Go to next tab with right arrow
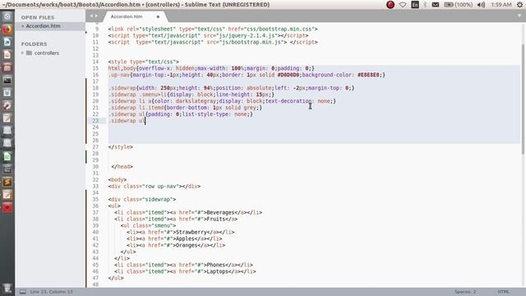526x296 pixels. pyautogui.click(x=97, y=16)
